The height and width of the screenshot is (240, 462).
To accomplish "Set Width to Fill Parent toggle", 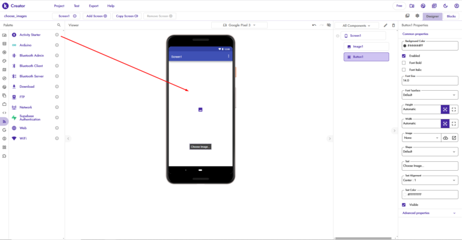I will (x=454, y=124).
